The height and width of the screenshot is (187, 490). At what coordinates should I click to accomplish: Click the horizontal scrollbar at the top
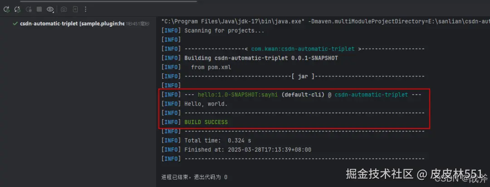pos(109,1)
